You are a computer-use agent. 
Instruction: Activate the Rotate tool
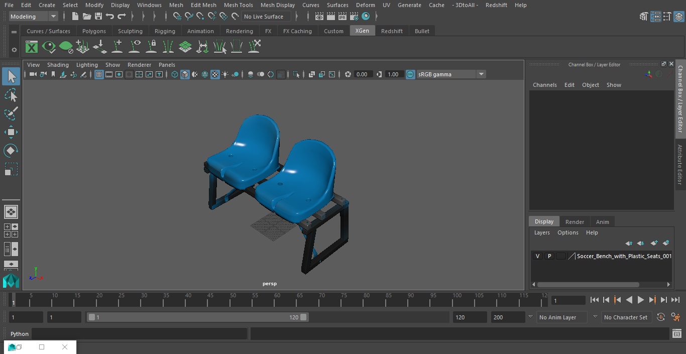click(x=11, y=151)
